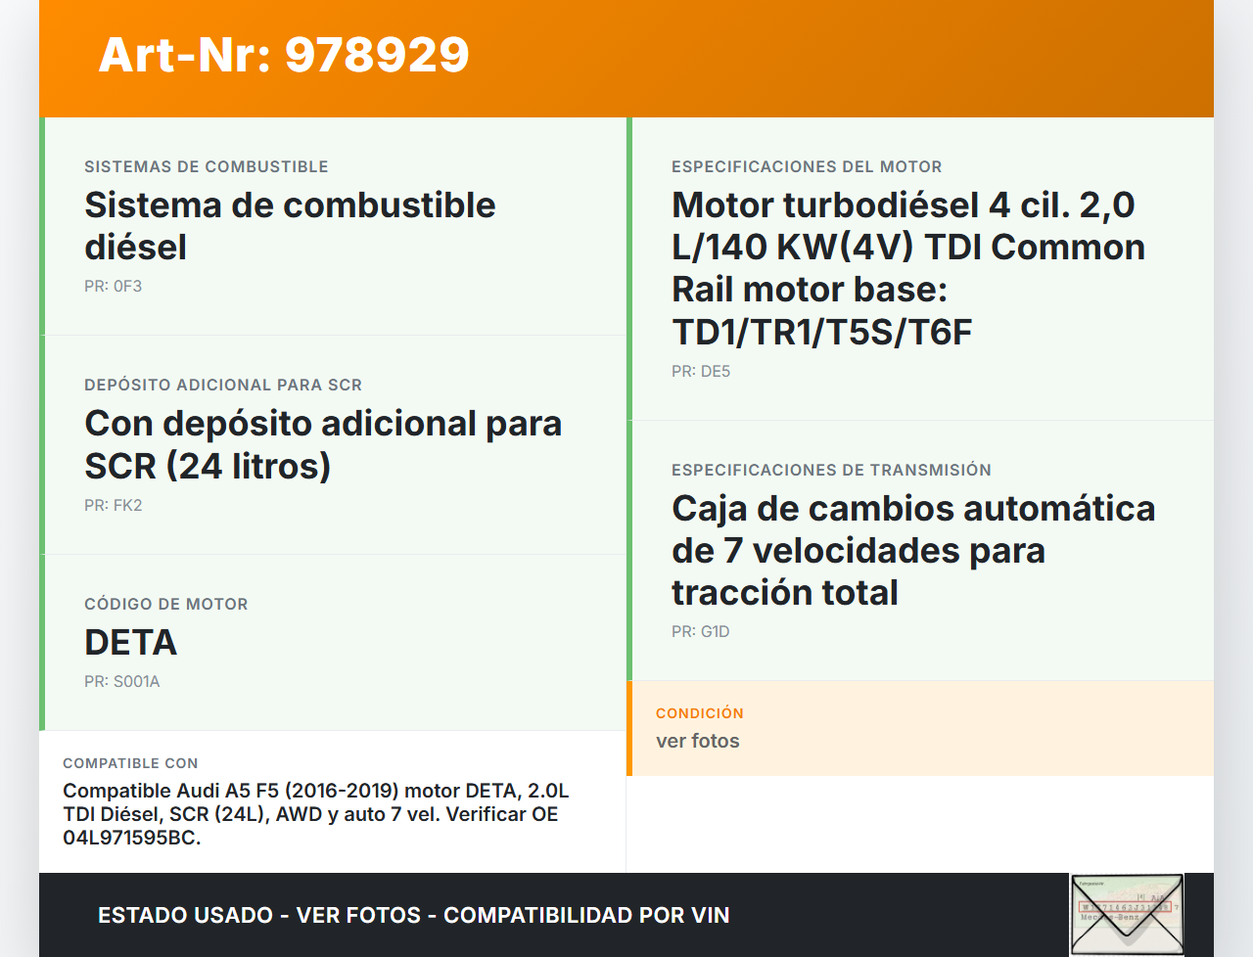Click the PR: S001A code
The width and height of the screenshot is (1253, 957).
click(121, 682)
